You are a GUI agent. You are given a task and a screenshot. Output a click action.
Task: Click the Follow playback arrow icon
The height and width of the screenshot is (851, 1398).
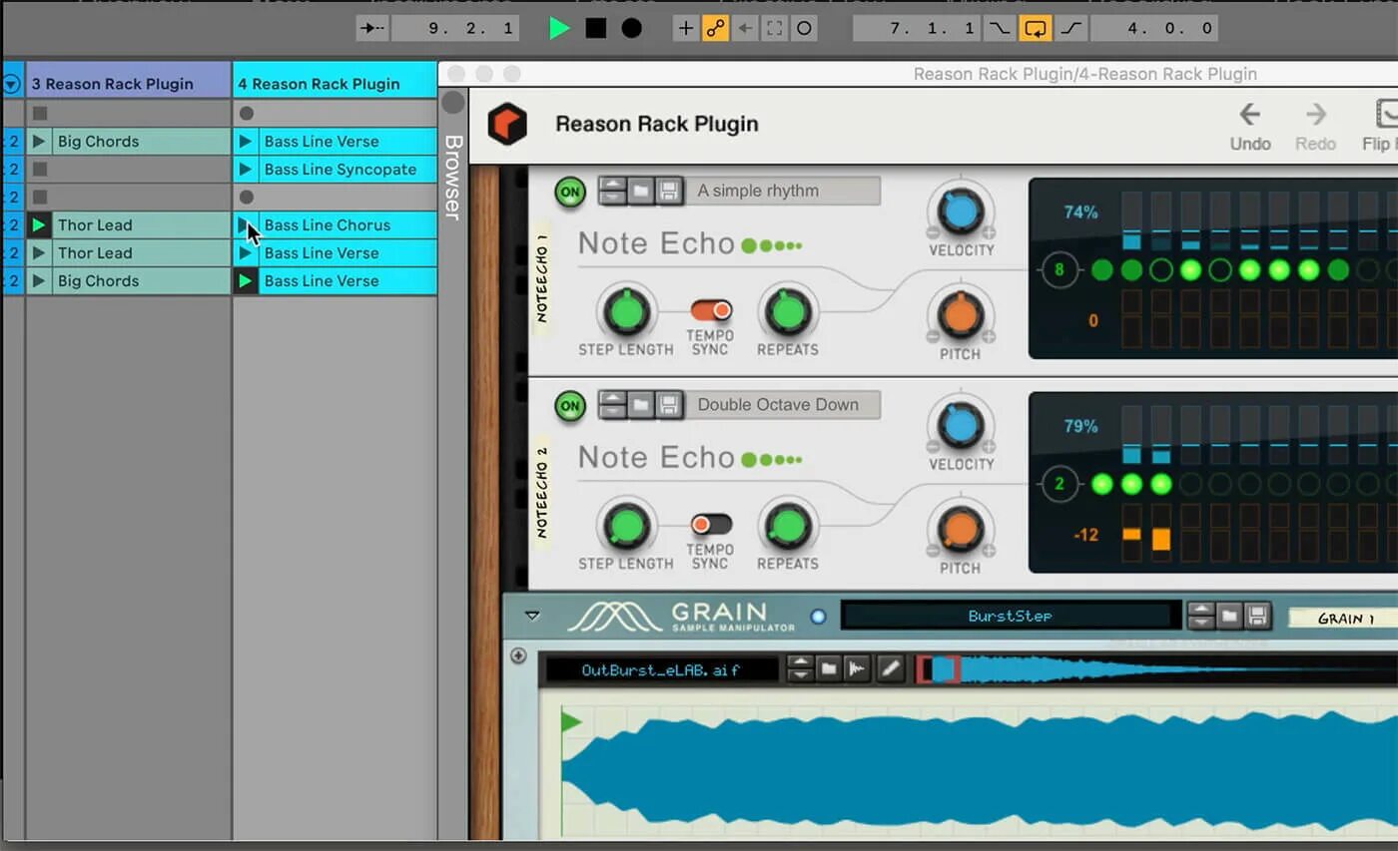372,28
